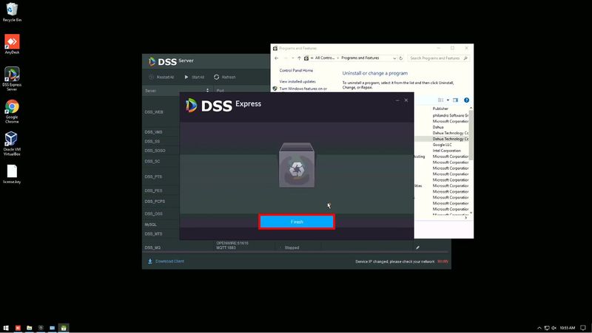Click Start All in DSS Server
This screenshot has height=333, width=592.
194,77
